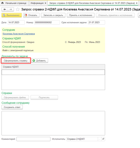
Task: Switch to the Информация tab
Action: [x=37, y=3]
